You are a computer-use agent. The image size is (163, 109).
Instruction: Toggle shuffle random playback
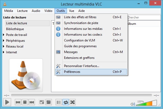click(73, 102)
